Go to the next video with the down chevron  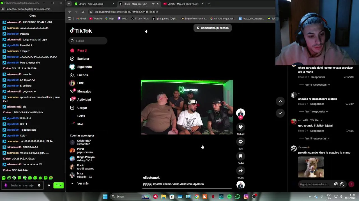click(x=280, y=113)
